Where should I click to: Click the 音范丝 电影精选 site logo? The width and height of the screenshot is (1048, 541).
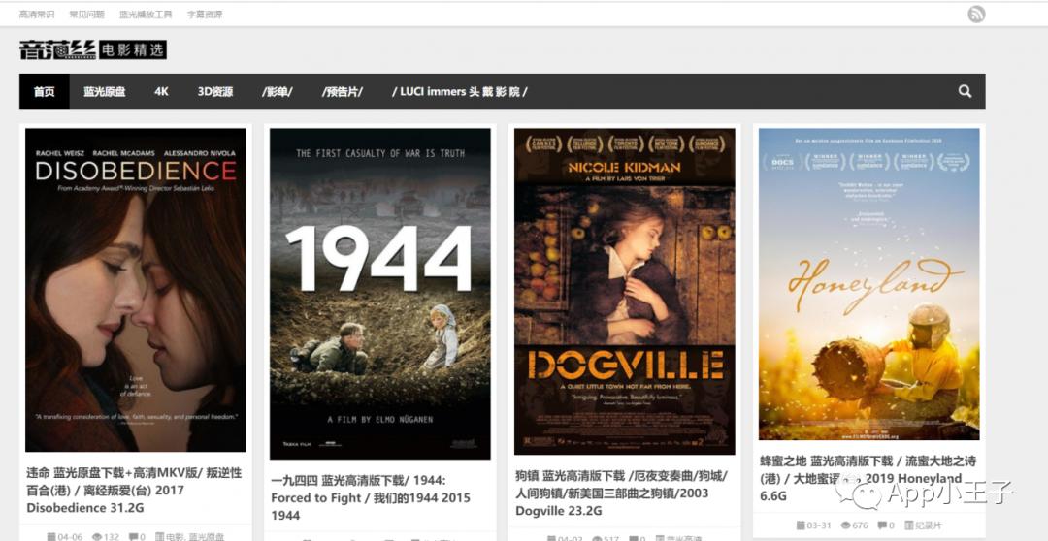pyautogui.click(x=93, y=50)
